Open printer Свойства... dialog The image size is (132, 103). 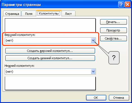[x=113, y=38]
